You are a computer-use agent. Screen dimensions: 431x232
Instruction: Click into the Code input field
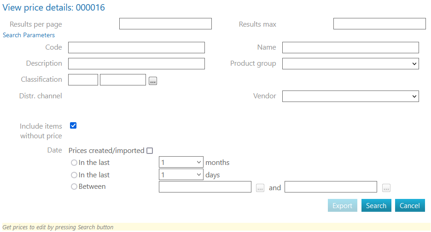(x=136, y=48)
